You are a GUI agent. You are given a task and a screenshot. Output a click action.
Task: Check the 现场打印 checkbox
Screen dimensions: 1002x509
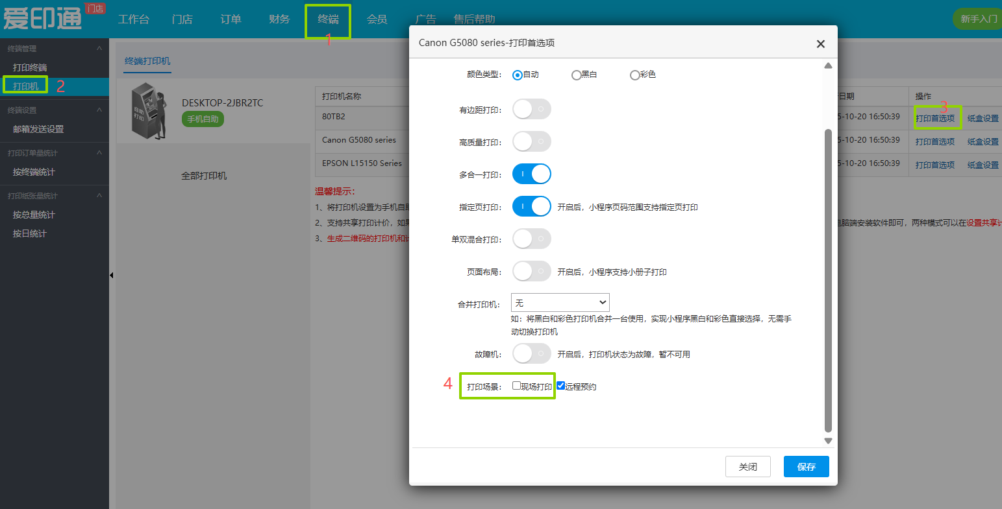click(x=516, y=386)
